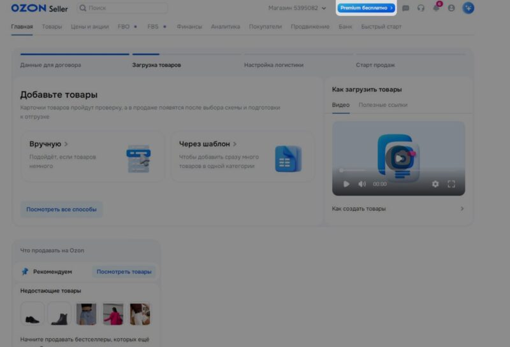Click the Недостающие товары label
The height and width of the screenshot is (347, 510).
coord(50,291)
